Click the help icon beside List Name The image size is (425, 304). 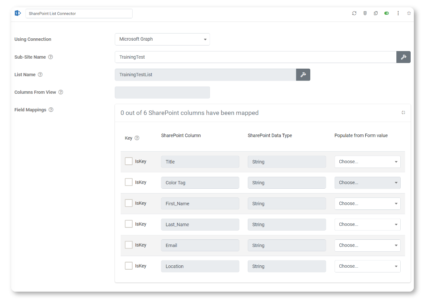tap(40, 74)
